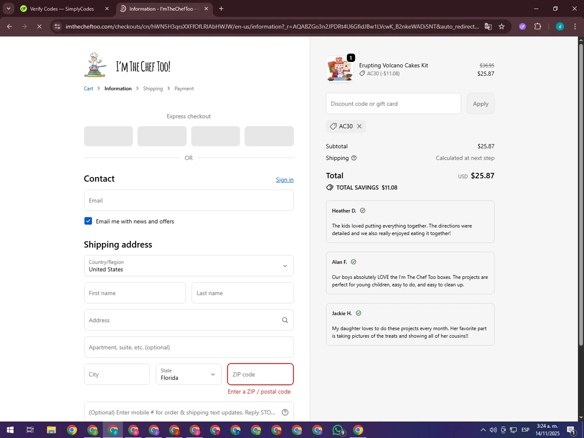Focus the Discount code or gift card field
The width and height of the screenshot is (584, 438).
point(393,104)
